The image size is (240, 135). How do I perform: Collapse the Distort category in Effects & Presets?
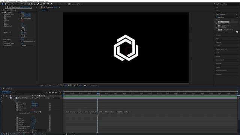pos(216,20)
